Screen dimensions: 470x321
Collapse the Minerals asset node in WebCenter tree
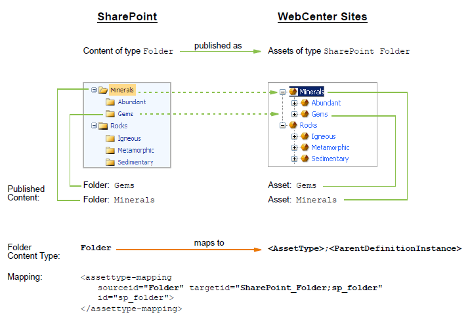click(x=282, y=92)
